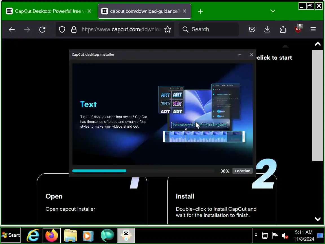Click the Location button in installer
The width and height of the screenshot is (325, 244).
[x=243, y=171]
